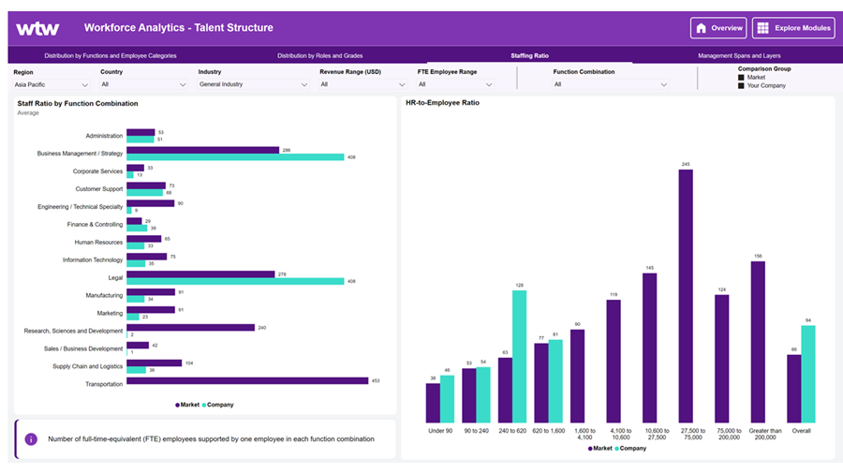
Task: Select the Legal company bar valued 408
Action: pos(235,281)
